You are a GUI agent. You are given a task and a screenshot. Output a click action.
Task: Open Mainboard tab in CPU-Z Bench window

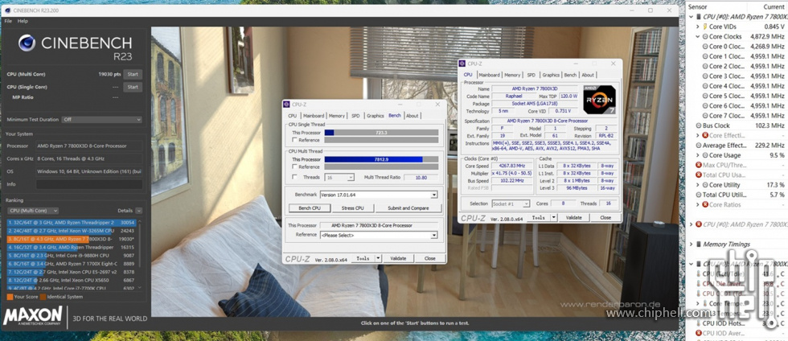314,116
